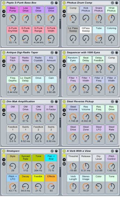Show the chain list in Phokus Drum Comp
Viewport: 120px width, 197px height.
[x=64, y=12]
